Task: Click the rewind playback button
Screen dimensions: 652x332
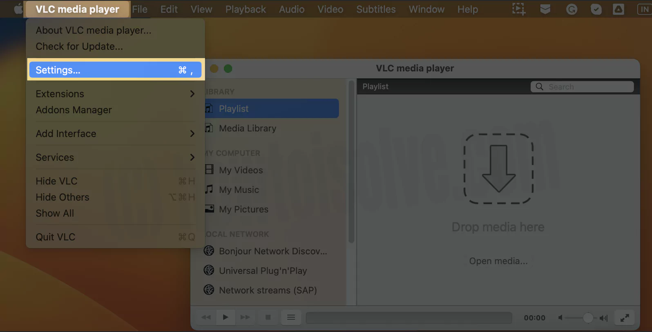Action: click(x=206, y=317)
